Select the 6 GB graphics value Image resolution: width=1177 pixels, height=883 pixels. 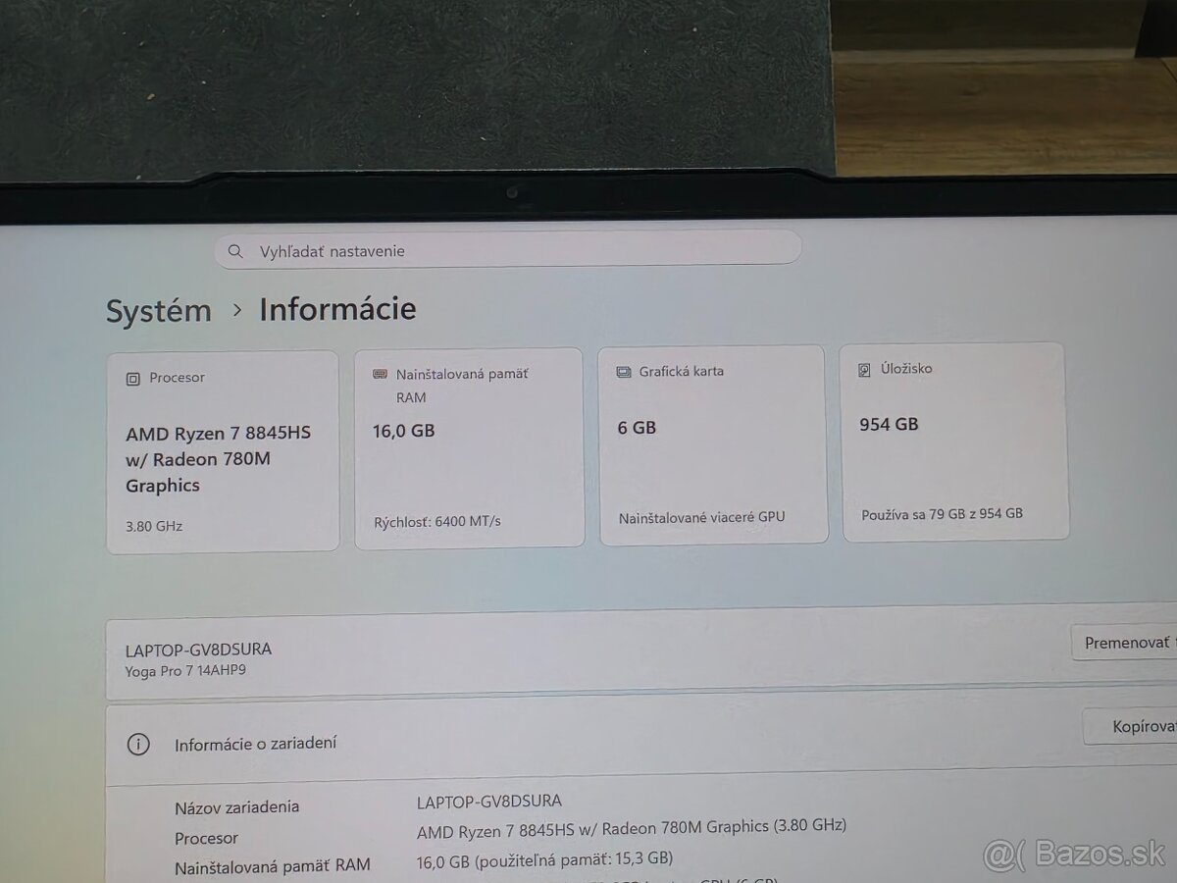click(x=638, y=428)
